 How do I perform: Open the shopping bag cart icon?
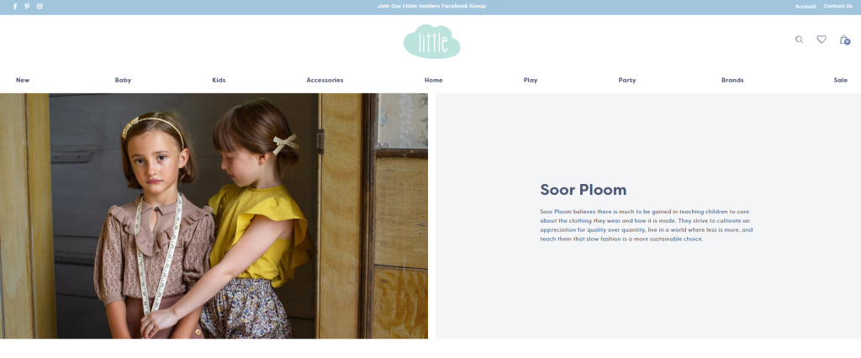point(844,39)
